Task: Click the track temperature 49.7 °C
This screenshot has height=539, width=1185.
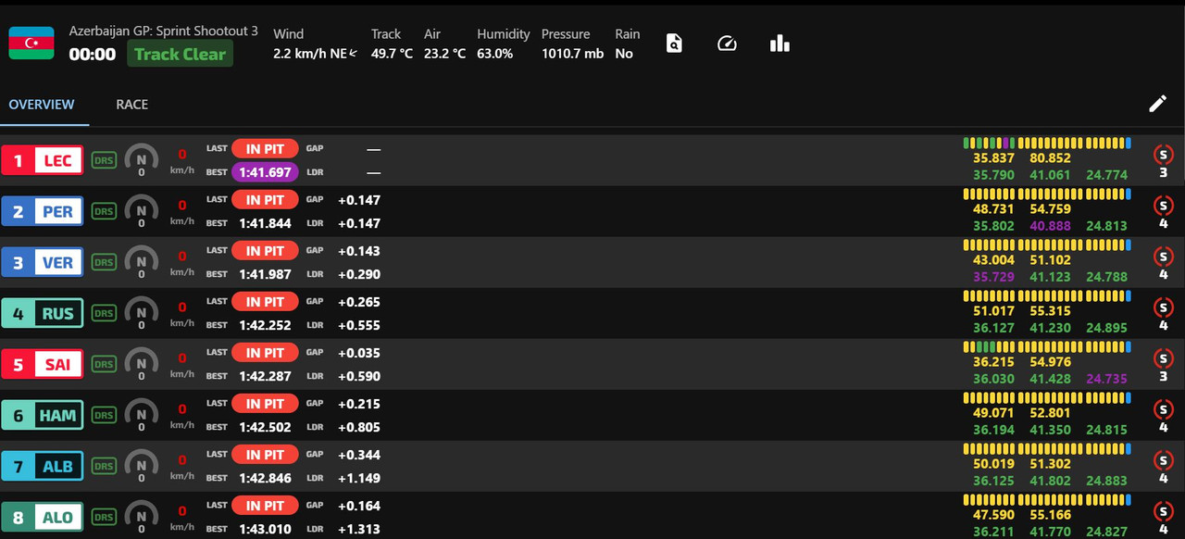Action: point(392,54)
